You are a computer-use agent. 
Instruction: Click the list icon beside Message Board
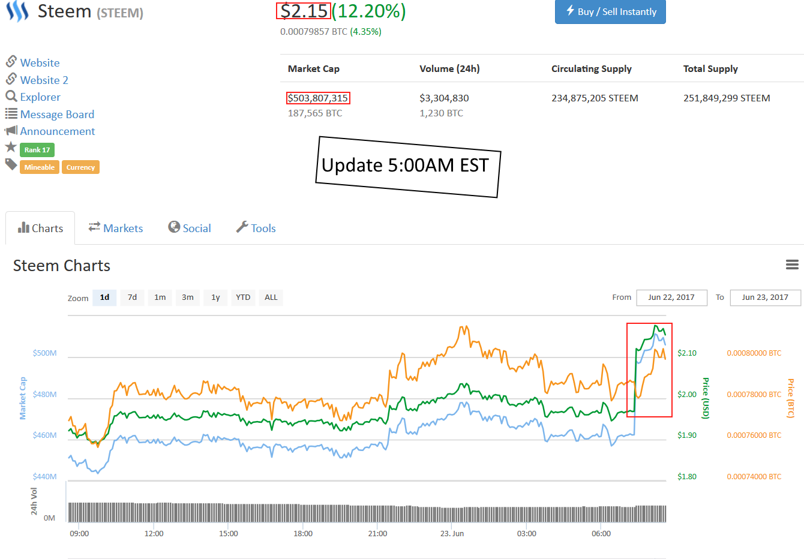tap(11, 113)
